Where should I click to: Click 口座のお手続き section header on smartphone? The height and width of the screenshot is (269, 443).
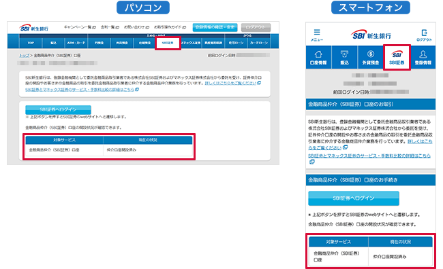click(x=371, y=180)
